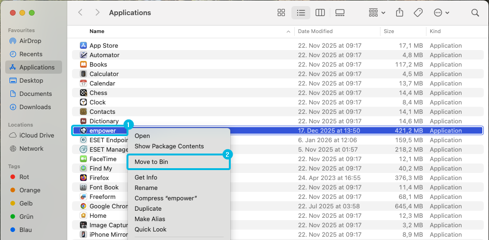Click the Chess app icon
The image size is (489, 240).
83,93
